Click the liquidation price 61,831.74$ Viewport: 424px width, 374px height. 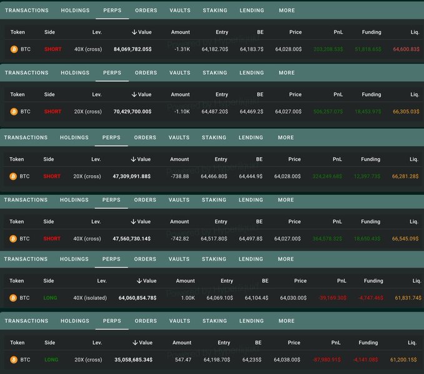[x=408, y=298]
